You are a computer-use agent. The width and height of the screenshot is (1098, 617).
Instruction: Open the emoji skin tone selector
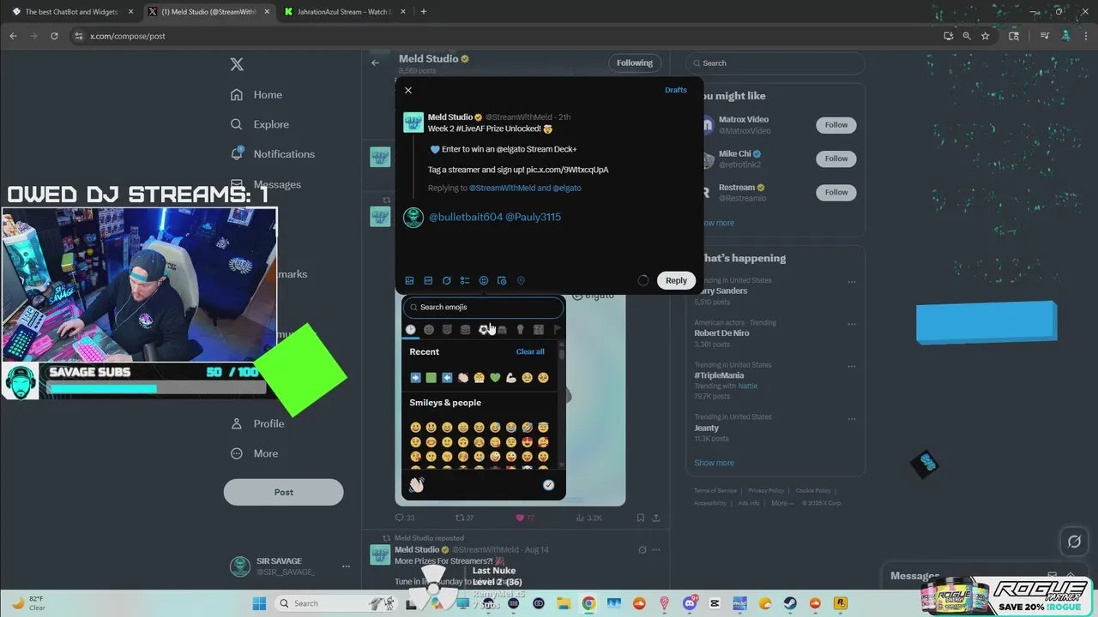(548, 485)
